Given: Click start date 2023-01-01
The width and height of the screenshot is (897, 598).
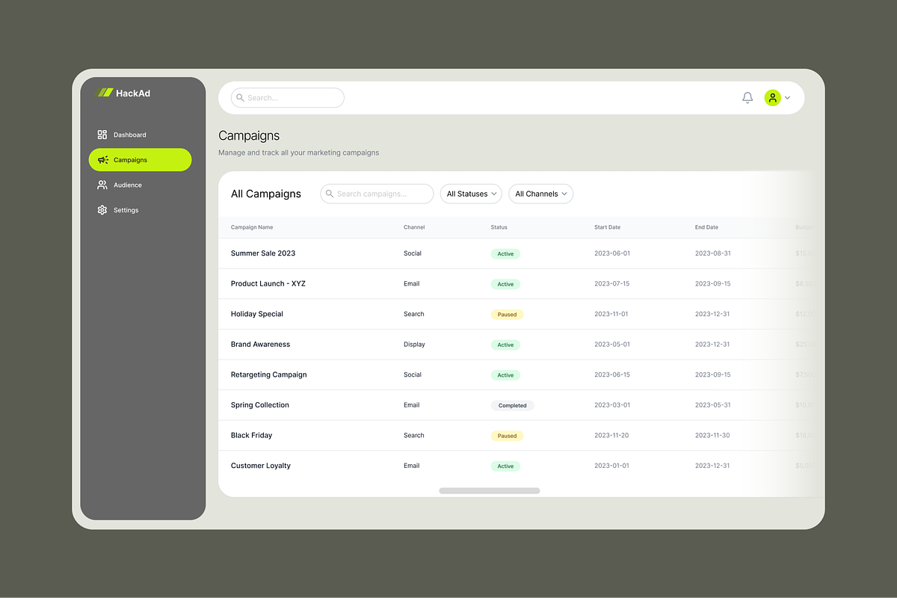Looking at the screenshot, I should coord(612,466).
